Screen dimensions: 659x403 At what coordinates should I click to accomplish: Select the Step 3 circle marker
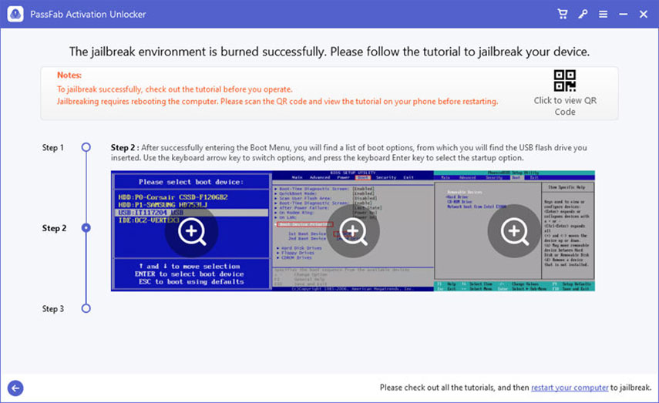[86, 308]
